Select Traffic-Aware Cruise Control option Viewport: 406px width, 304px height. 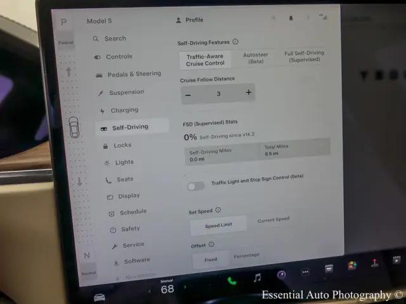(x=205, y=60)
